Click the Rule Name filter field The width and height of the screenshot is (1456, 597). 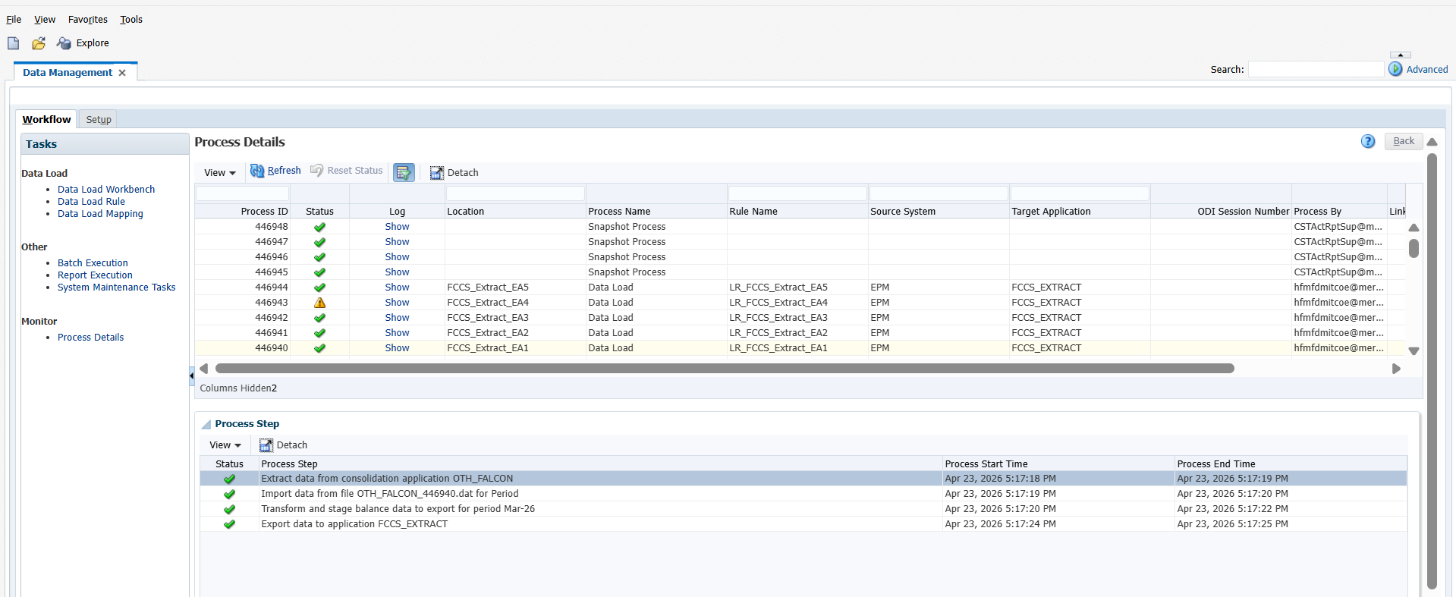797,193
